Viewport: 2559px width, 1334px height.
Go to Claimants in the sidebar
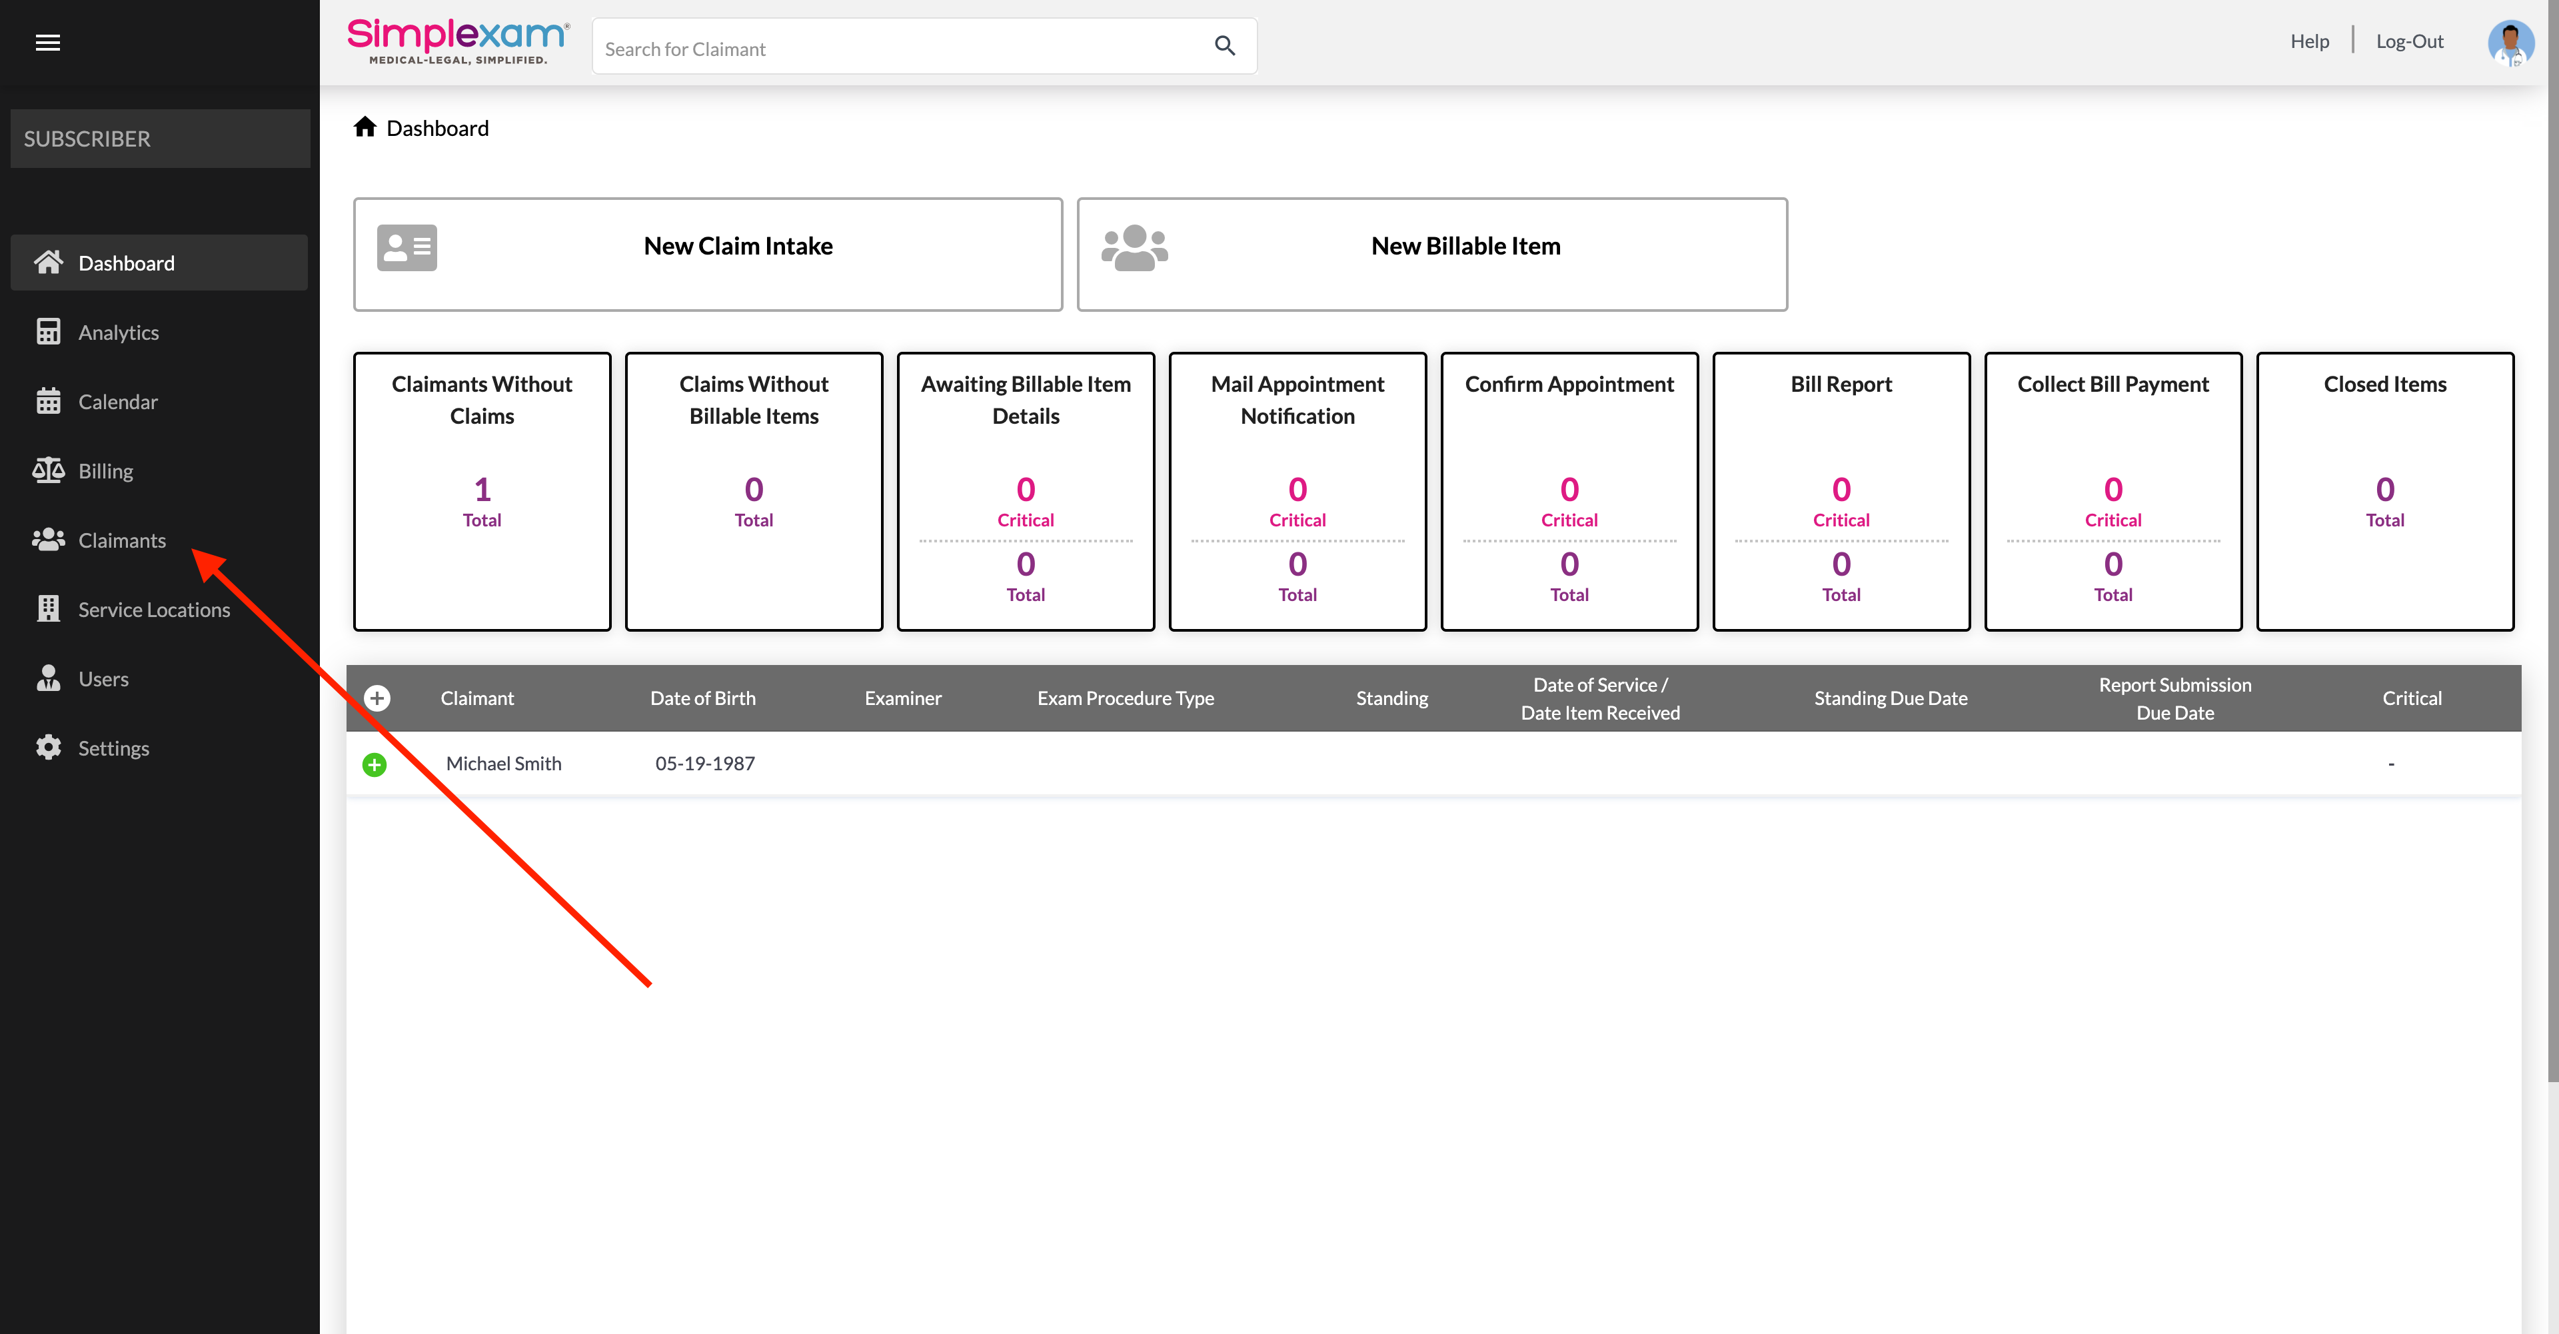(121, 540)
